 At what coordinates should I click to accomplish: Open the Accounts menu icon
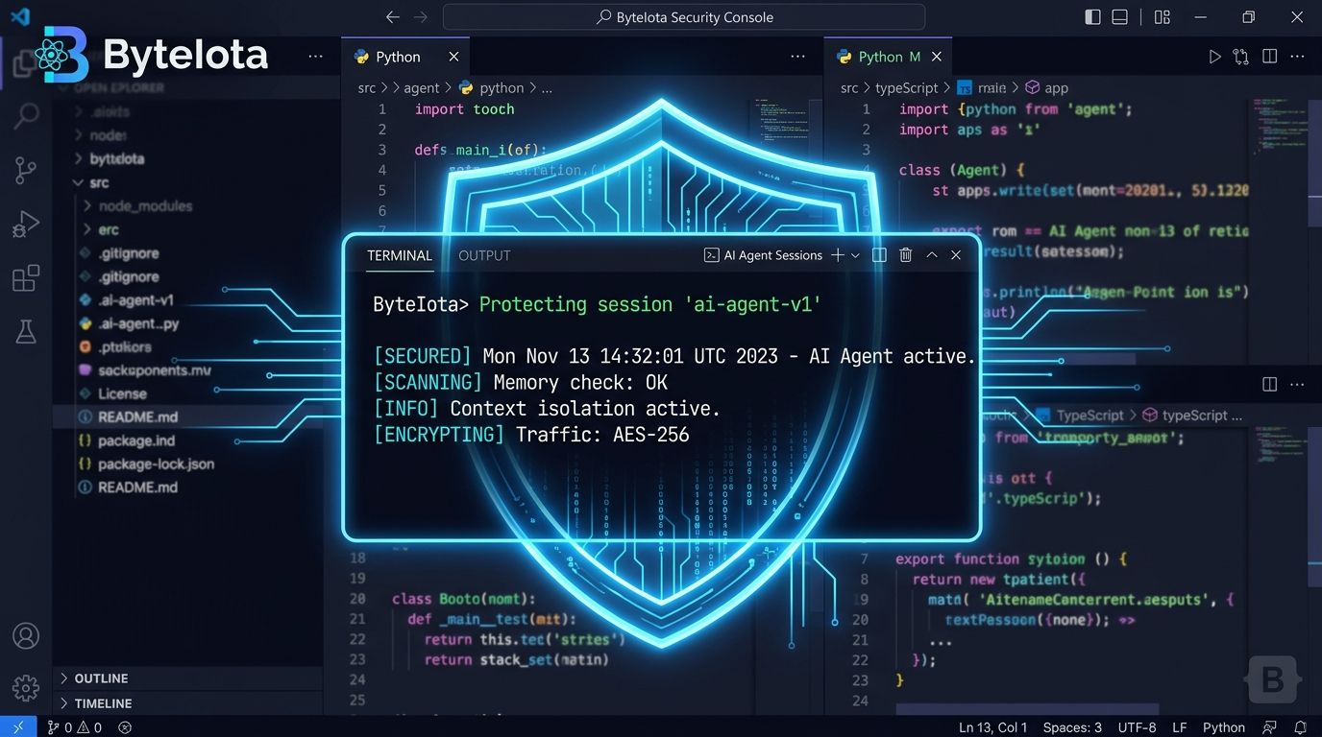26,635
